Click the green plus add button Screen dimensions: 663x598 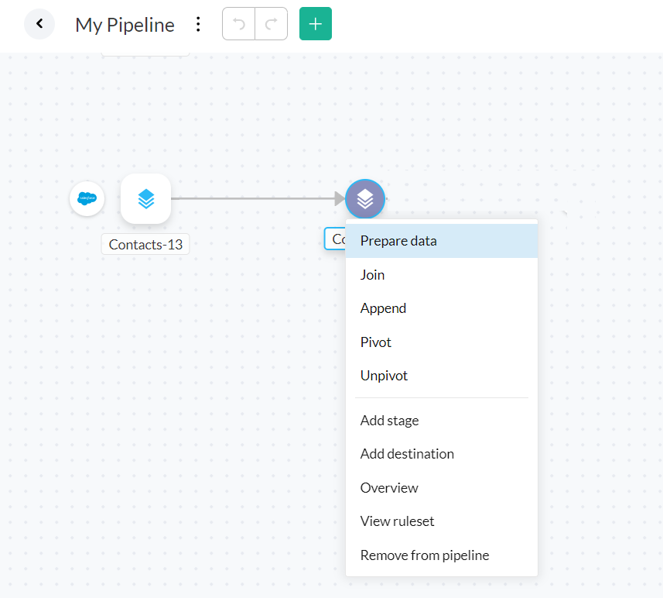tap(316, 24)
